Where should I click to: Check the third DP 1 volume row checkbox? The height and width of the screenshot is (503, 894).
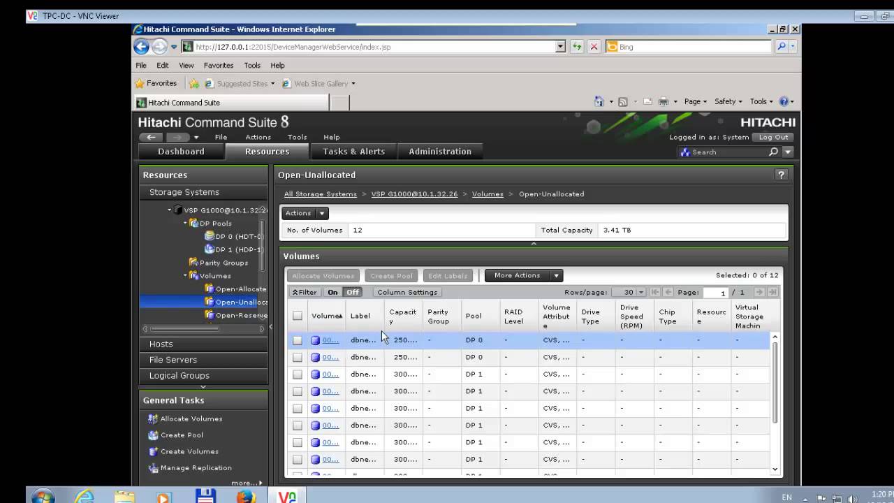pyautogui.click(x=298, y=408)
